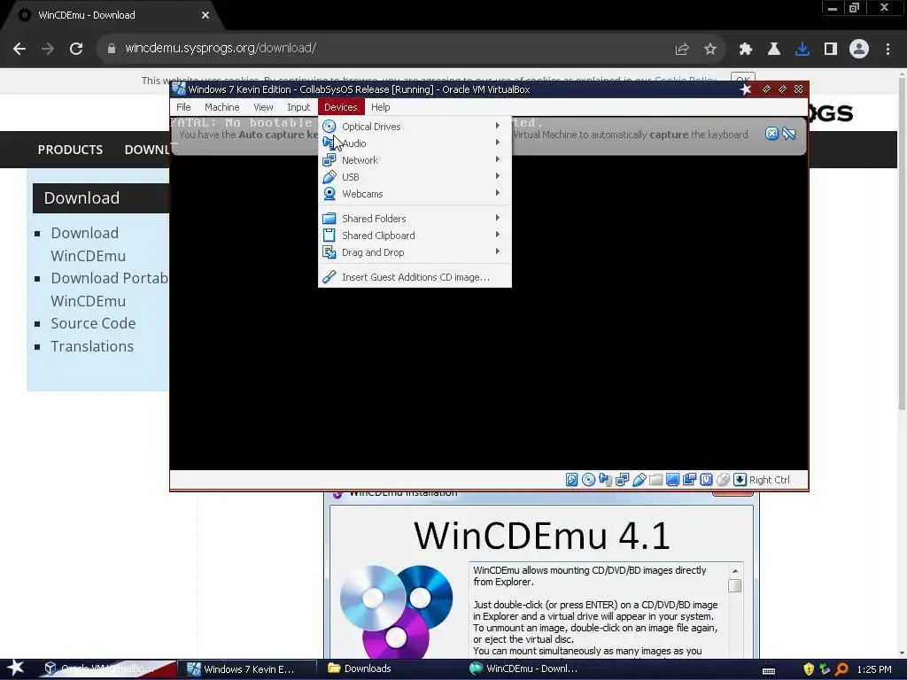The width and height of the screenshot is (907, 680).
Task: Expand USB submenu arrow
Action: tap(498, 176)
